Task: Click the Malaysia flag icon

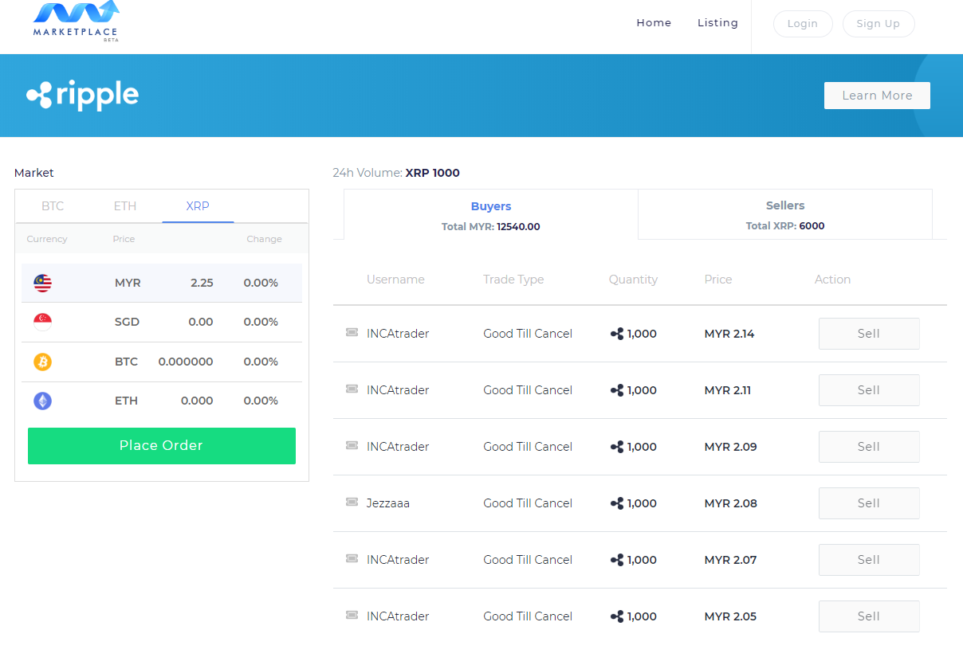Action: pyautogui.click(x=42, y=283)
